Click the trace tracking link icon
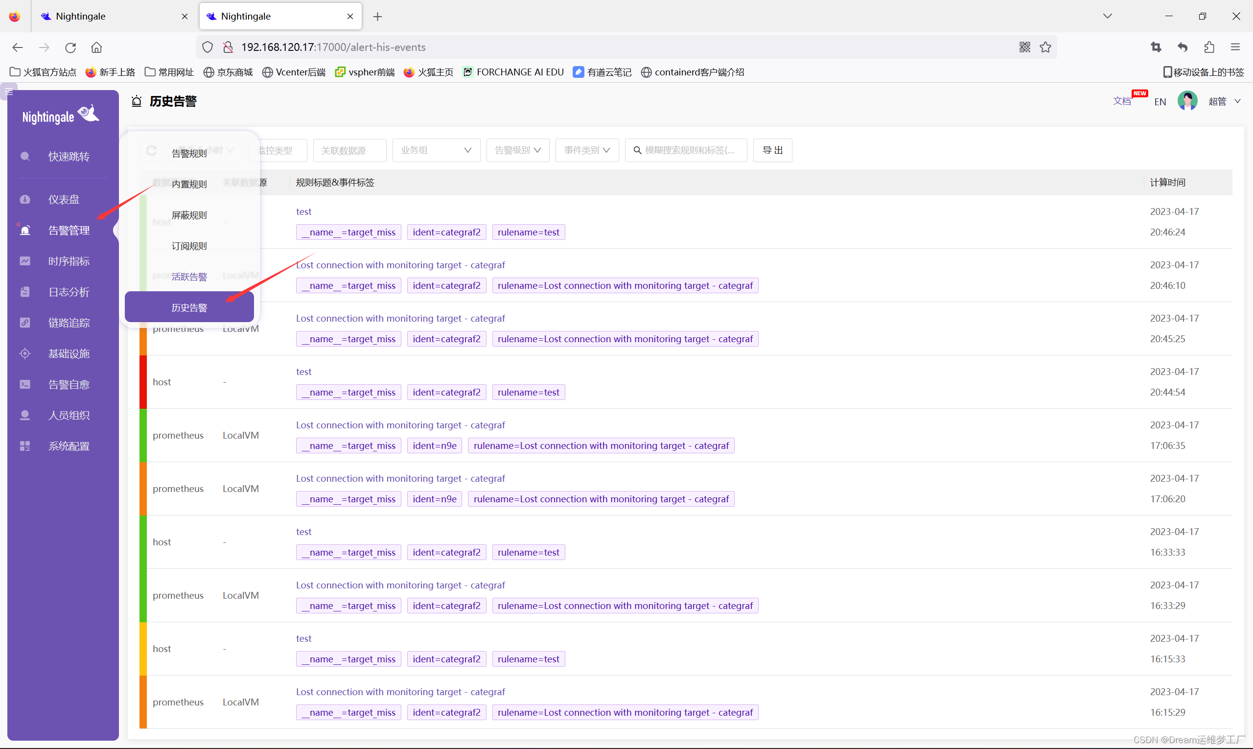The width and height of the screenshot is (1253, 749). point(25,323)
